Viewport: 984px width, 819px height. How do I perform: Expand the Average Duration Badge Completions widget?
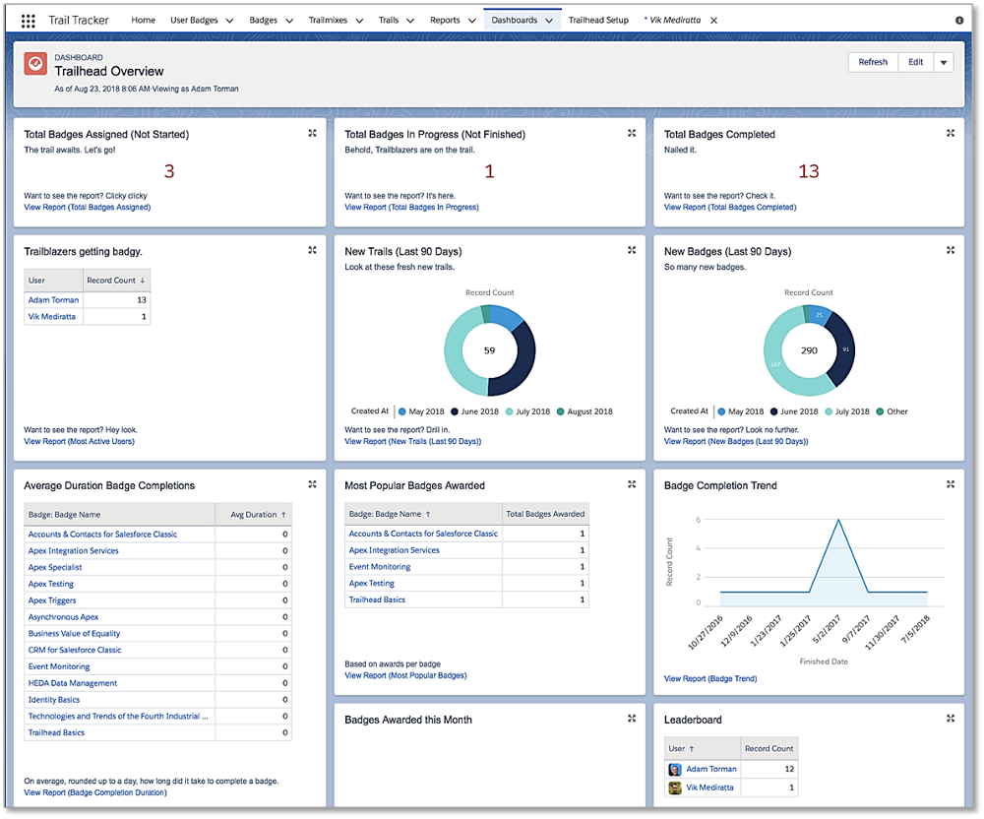coord(313,484)
